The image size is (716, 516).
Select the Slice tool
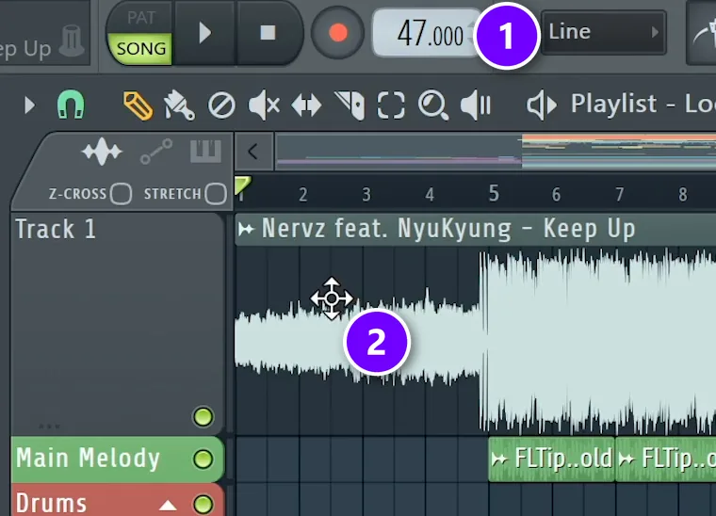350,105
